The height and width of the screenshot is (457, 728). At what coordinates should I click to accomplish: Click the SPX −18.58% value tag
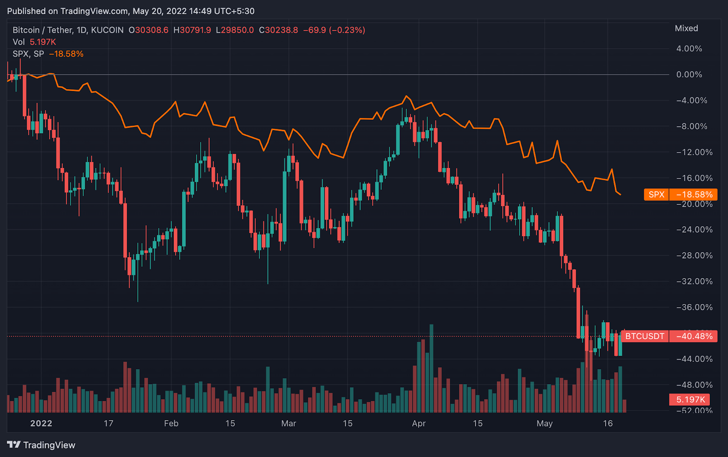693,194
